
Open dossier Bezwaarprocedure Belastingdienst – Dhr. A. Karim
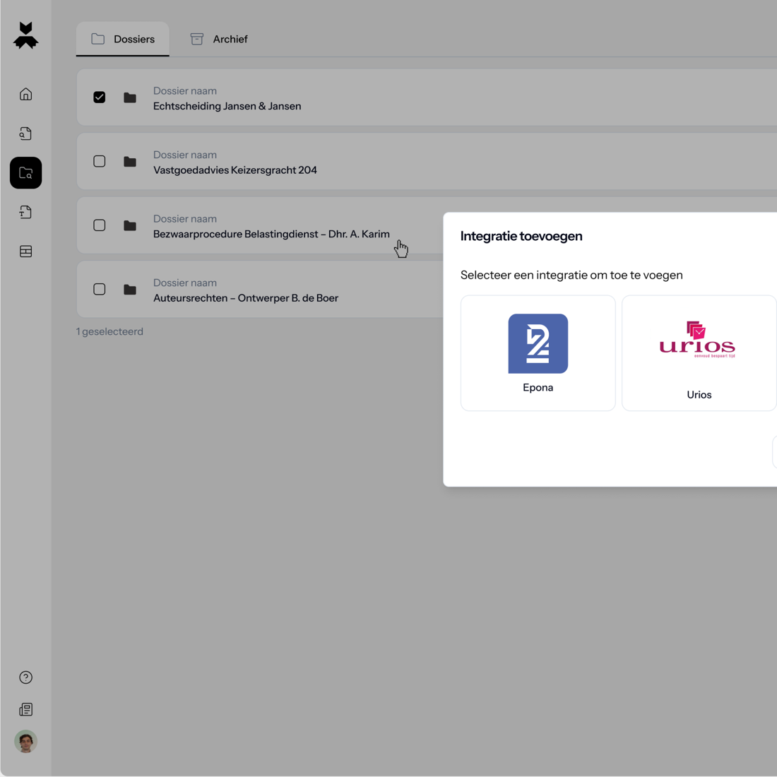coord(271,234)
